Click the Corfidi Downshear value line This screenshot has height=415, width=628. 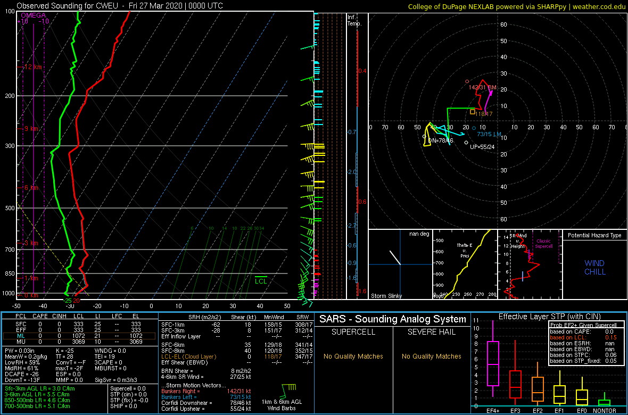(x=206, y=403)
